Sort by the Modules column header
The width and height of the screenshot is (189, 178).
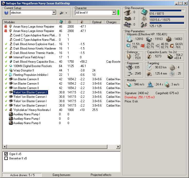[30, 22]
